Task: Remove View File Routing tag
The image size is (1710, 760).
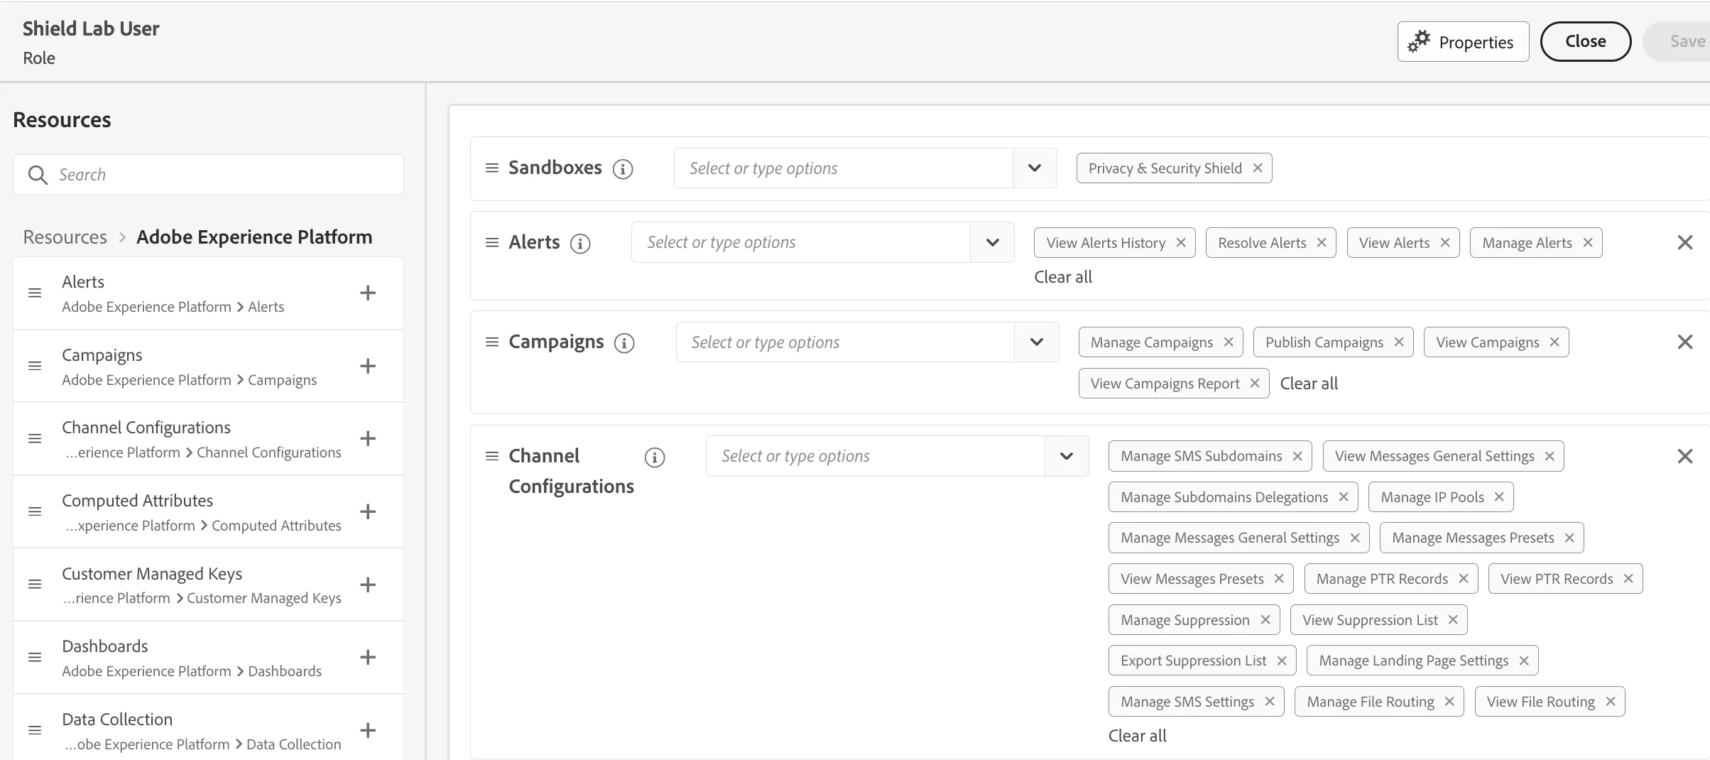Action: click(x=1611, y=702)
